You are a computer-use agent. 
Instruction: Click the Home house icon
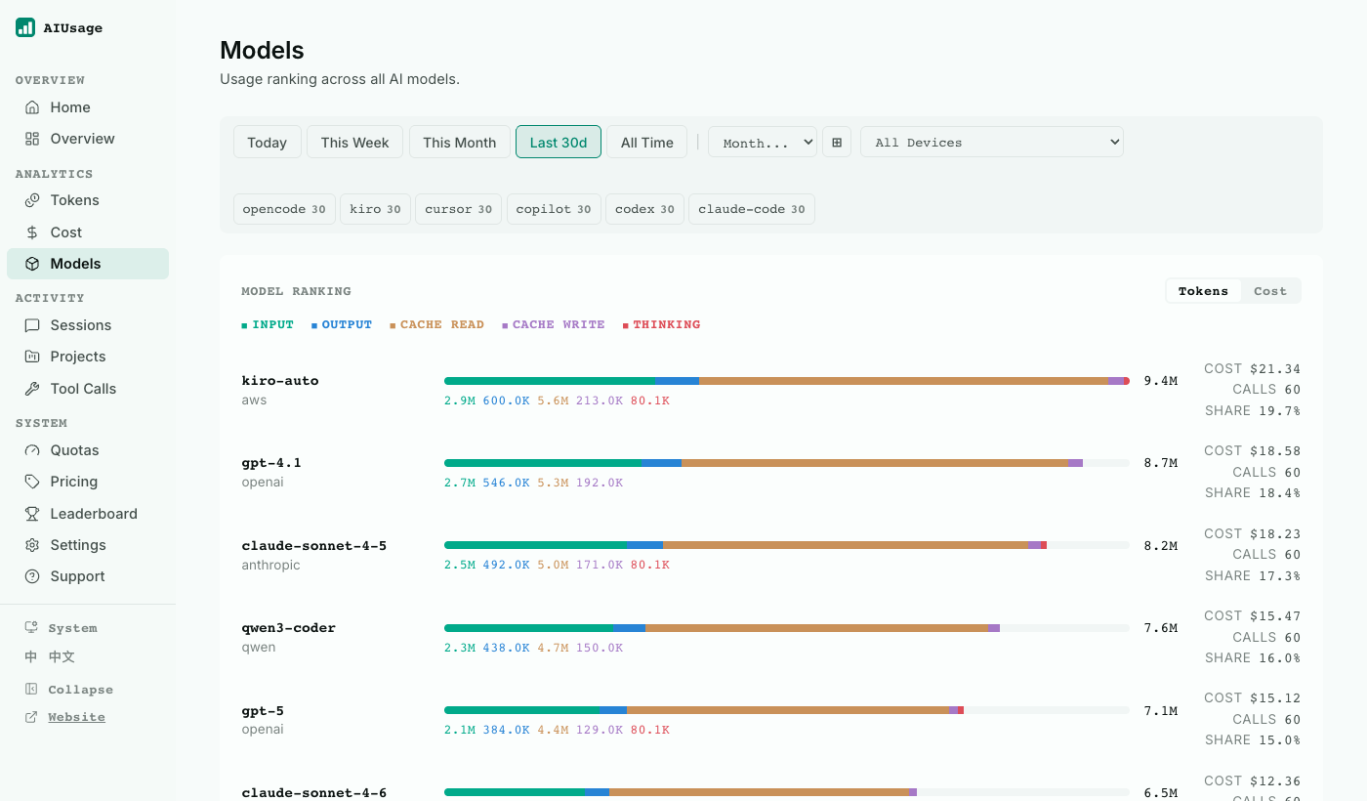(32, 107)
